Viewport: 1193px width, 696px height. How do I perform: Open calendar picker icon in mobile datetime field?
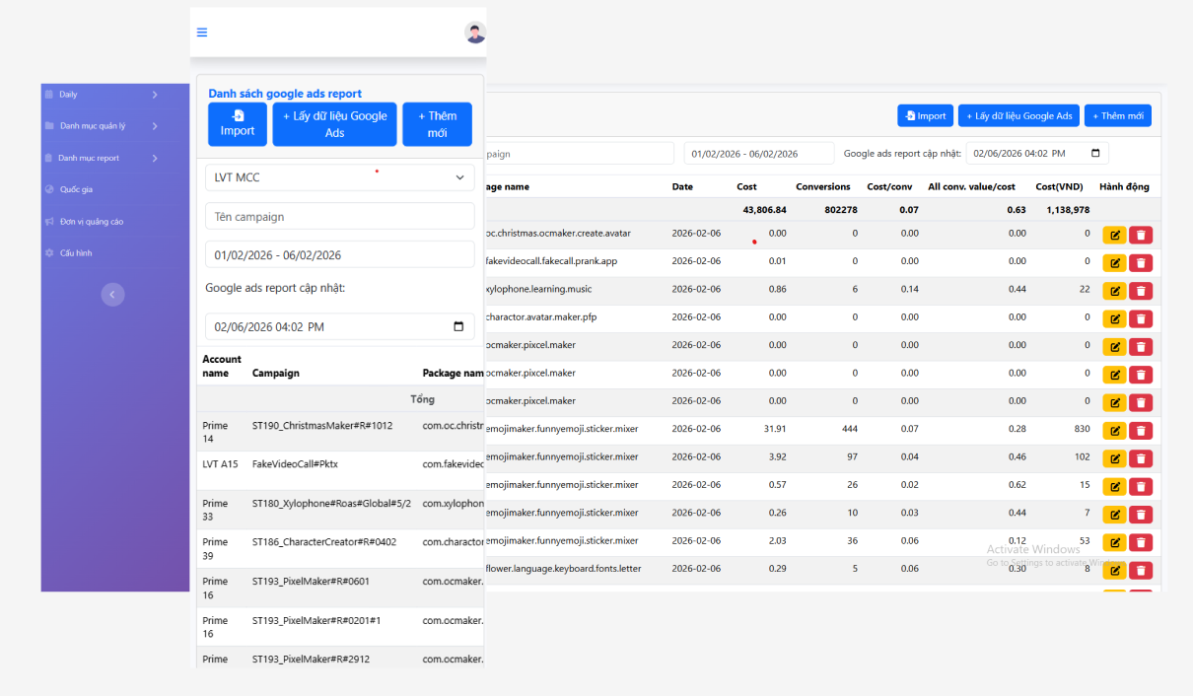[x=458, y=327]
